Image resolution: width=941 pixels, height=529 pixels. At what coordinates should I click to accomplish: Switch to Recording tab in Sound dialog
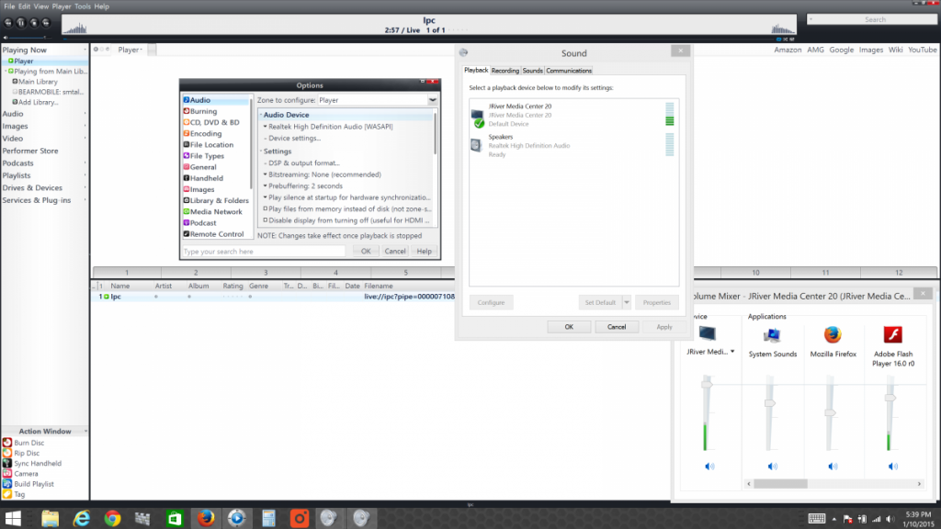[505, 71]
